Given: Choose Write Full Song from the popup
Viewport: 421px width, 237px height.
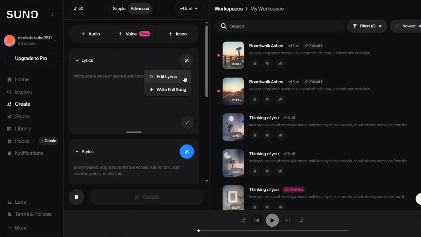Looking at the screenshot, I should click(x=167, y=90).
